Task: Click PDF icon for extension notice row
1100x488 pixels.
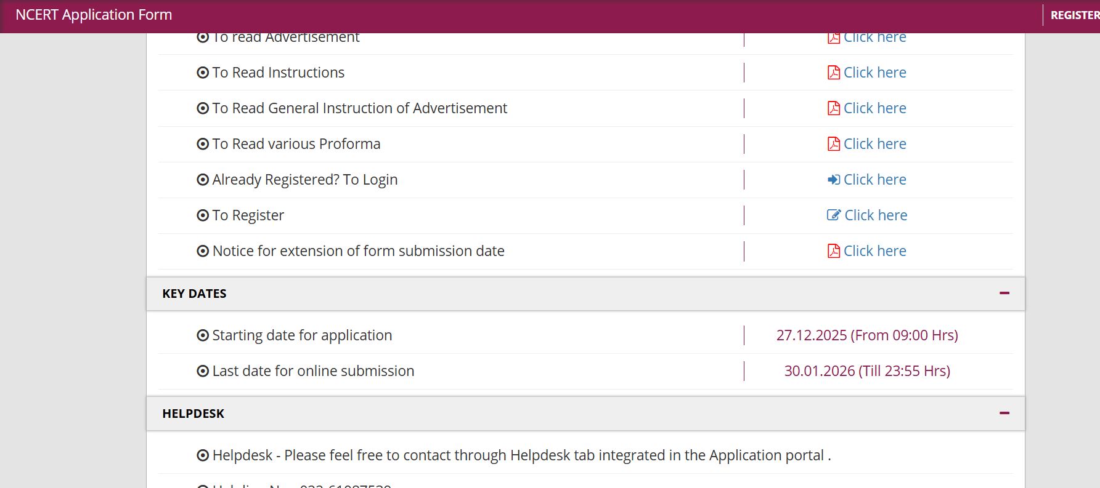Action: [833, 251]
